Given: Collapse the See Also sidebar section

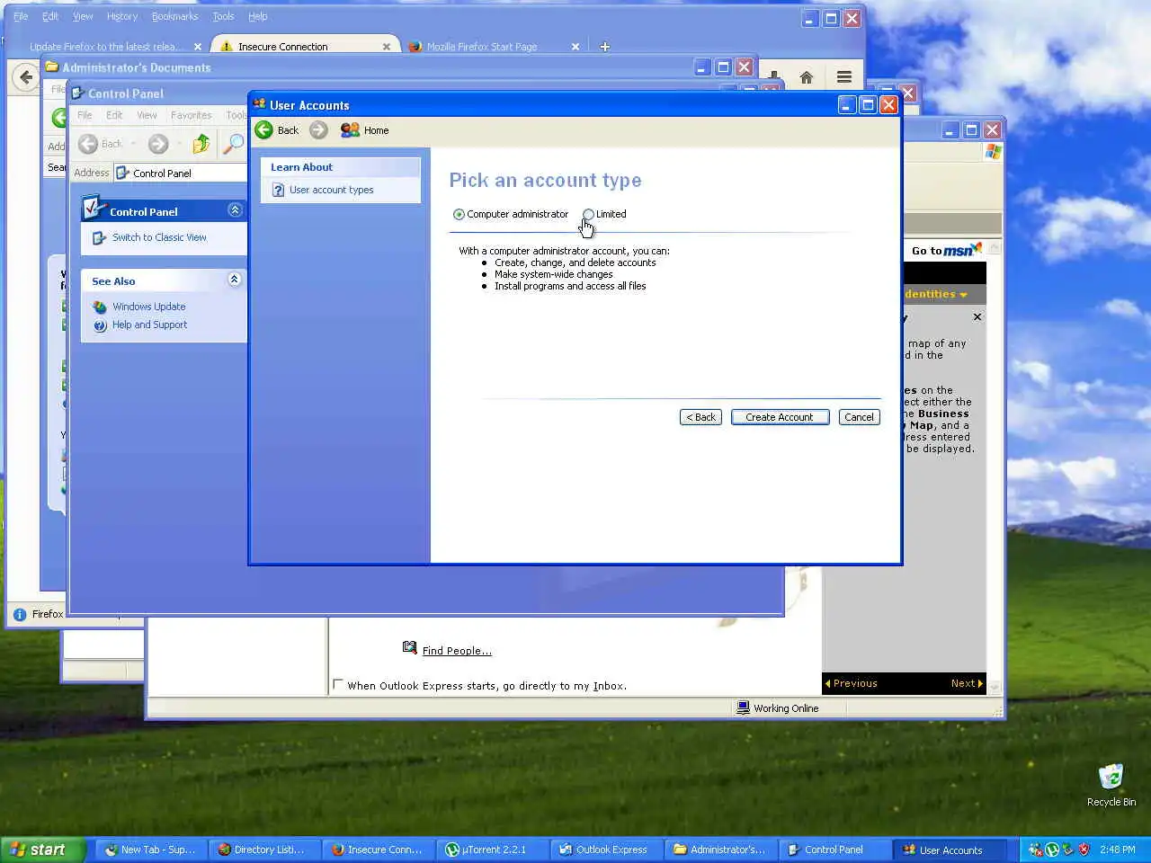Looking at the screenshot, I should (x=235, y=280).
